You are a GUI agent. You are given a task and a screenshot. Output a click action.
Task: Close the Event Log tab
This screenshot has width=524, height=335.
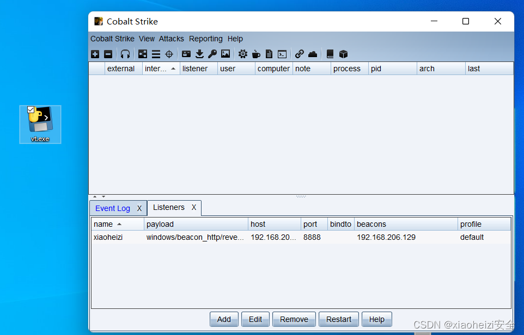pyautogui.click(x=139, y=208)
